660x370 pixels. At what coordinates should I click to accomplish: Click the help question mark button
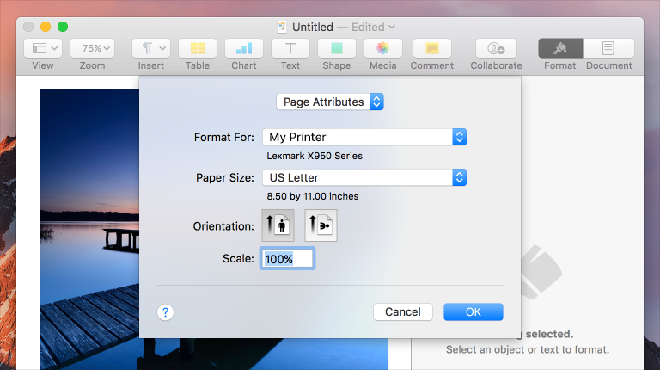point(165,312)
